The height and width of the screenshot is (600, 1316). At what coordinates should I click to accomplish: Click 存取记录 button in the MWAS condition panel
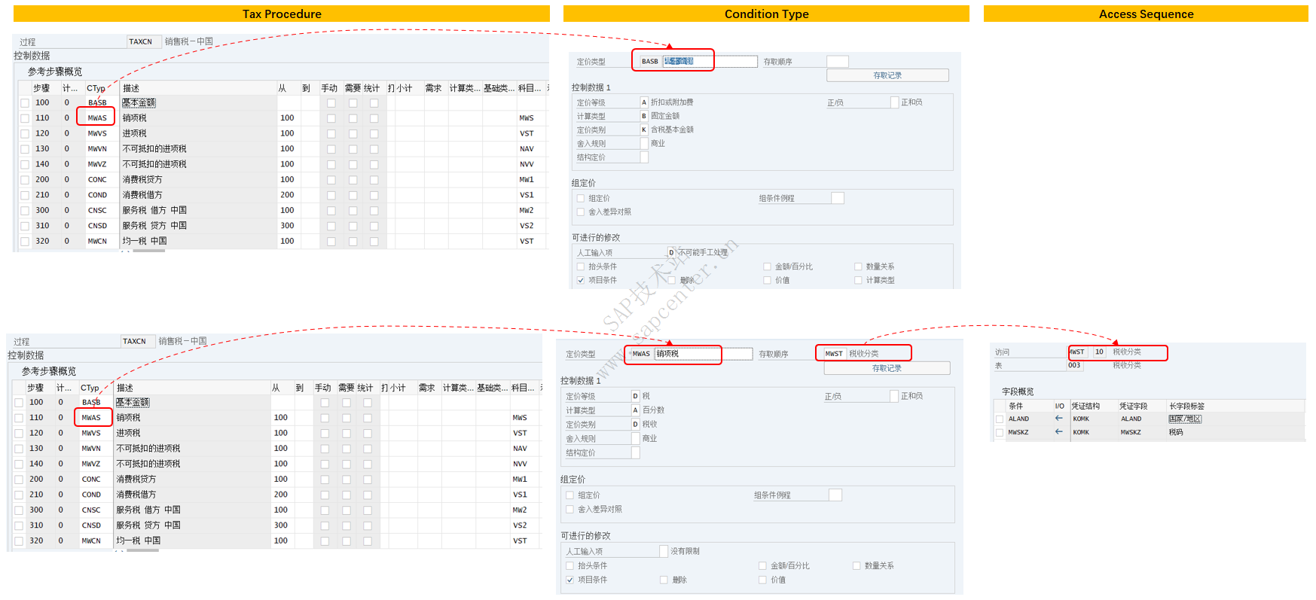point(887,368)
